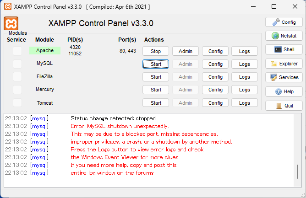This screenshot has width=306, height=198.
Task: Toggle the Apache service checkbox
Action: tap(17, 51)
